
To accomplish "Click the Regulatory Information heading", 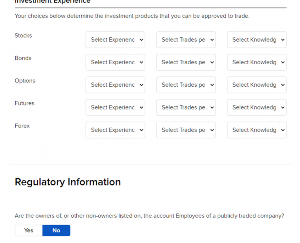I will pos(67,182).
